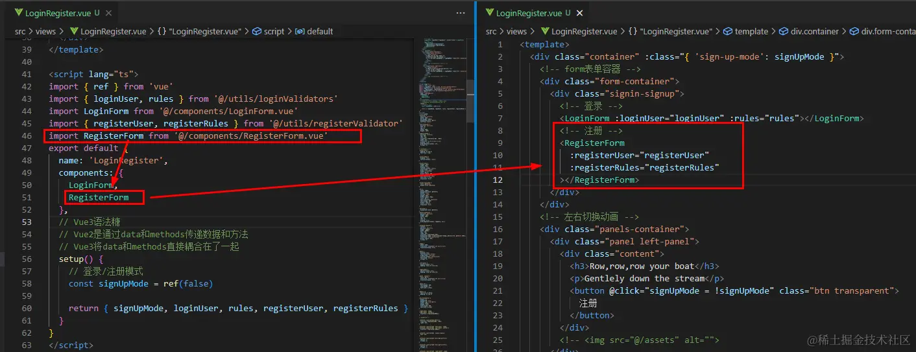Click the '注册' text on line 22
Viewport: 916px width, 352px height.
click(x=588, y=303)
